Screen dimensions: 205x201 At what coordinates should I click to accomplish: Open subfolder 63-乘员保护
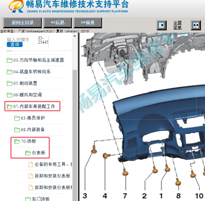click(33, 118)
